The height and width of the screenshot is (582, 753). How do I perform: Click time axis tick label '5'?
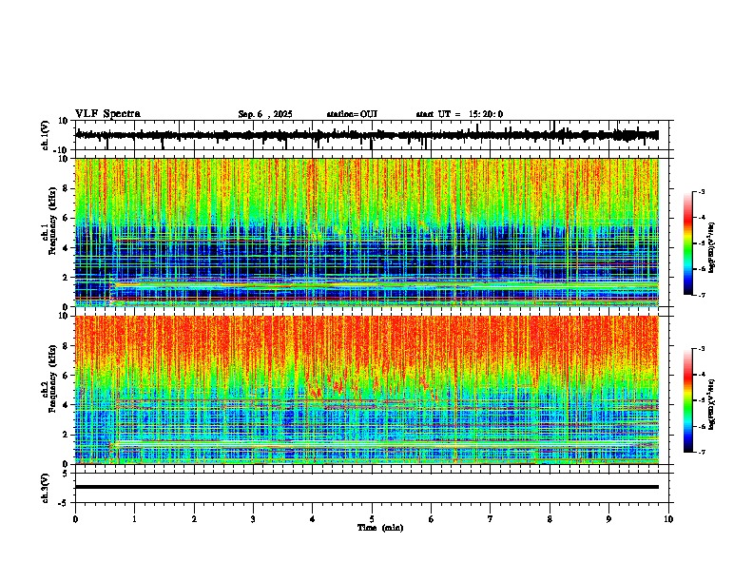coord(372,519)
